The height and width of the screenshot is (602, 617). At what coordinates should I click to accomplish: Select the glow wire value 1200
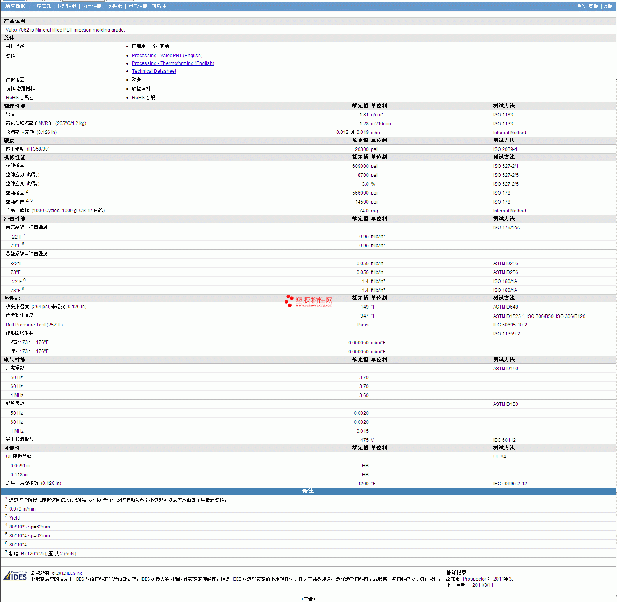point(363,484)
